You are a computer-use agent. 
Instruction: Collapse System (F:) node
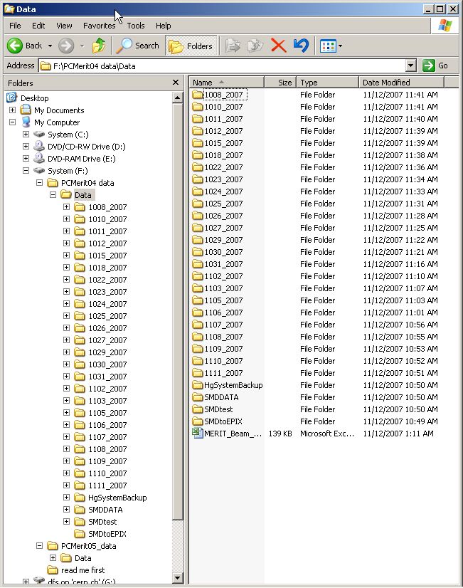(x=26, y=171)
